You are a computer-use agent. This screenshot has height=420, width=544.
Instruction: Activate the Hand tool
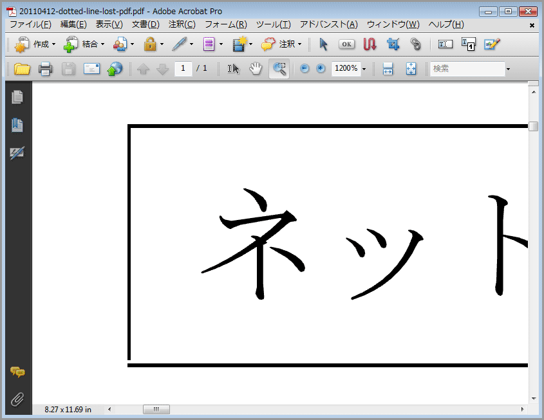tap(256, 69)
